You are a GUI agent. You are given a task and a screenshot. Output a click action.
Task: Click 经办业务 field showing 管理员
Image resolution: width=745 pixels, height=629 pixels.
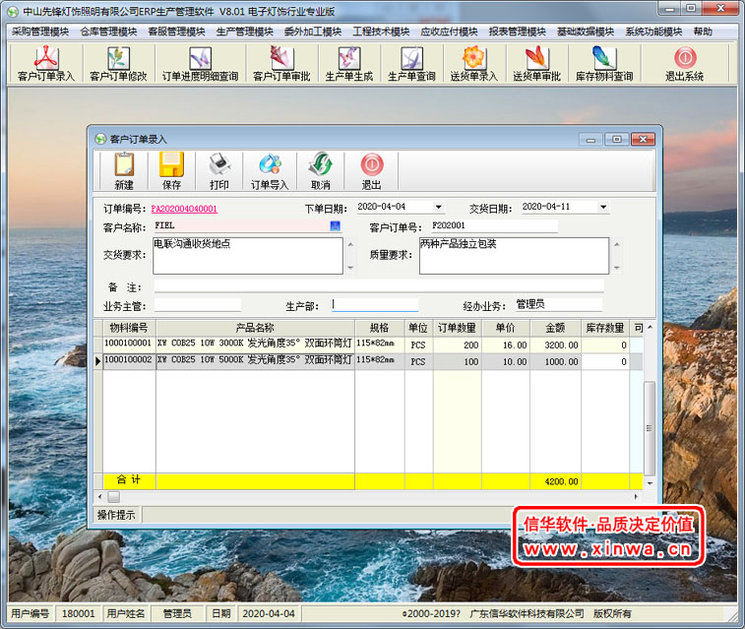pyautogui.click(x=559, y=305)
